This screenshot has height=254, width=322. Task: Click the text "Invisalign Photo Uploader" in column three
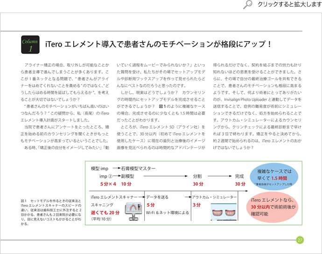tap(245, 100)
